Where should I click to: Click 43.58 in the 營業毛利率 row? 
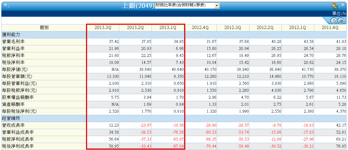[x=308, y=42]
